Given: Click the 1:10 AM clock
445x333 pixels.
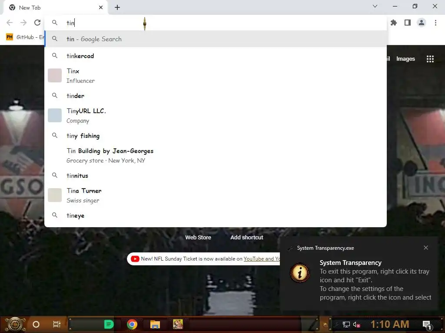Looking at the screenshot, I should [x=390, y=324].
